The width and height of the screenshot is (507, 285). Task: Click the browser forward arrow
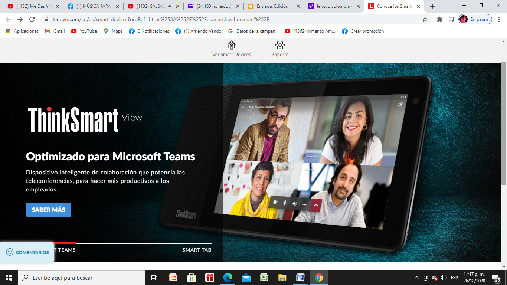click(x=20, y=19)
